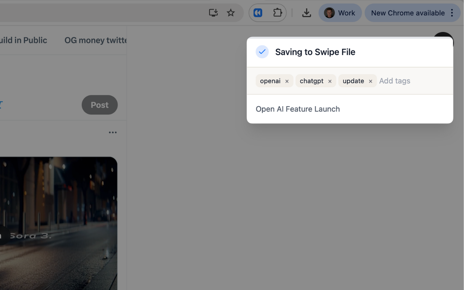Switch to the Build in Public tab
This screenshot has width=464, height=290.
23,40
